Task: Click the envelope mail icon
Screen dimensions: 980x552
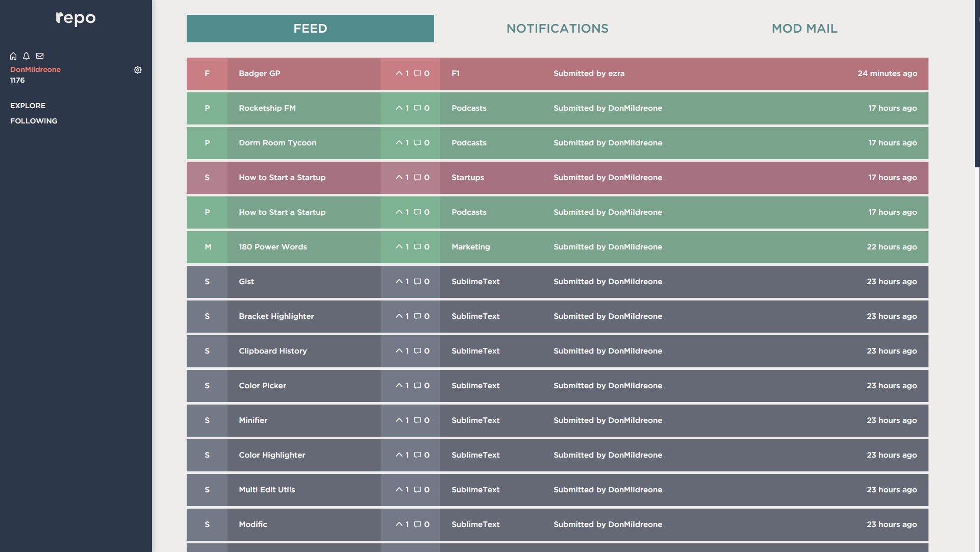Action: pyautogui.click(x=40, y=56)
